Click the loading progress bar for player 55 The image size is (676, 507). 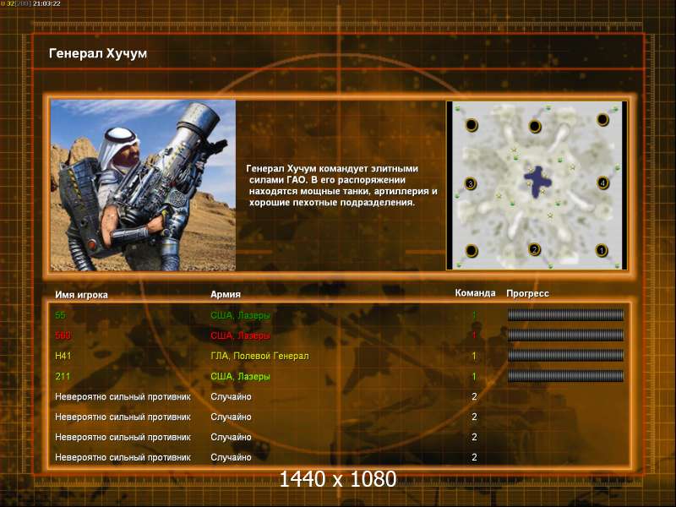coord(565,315)
